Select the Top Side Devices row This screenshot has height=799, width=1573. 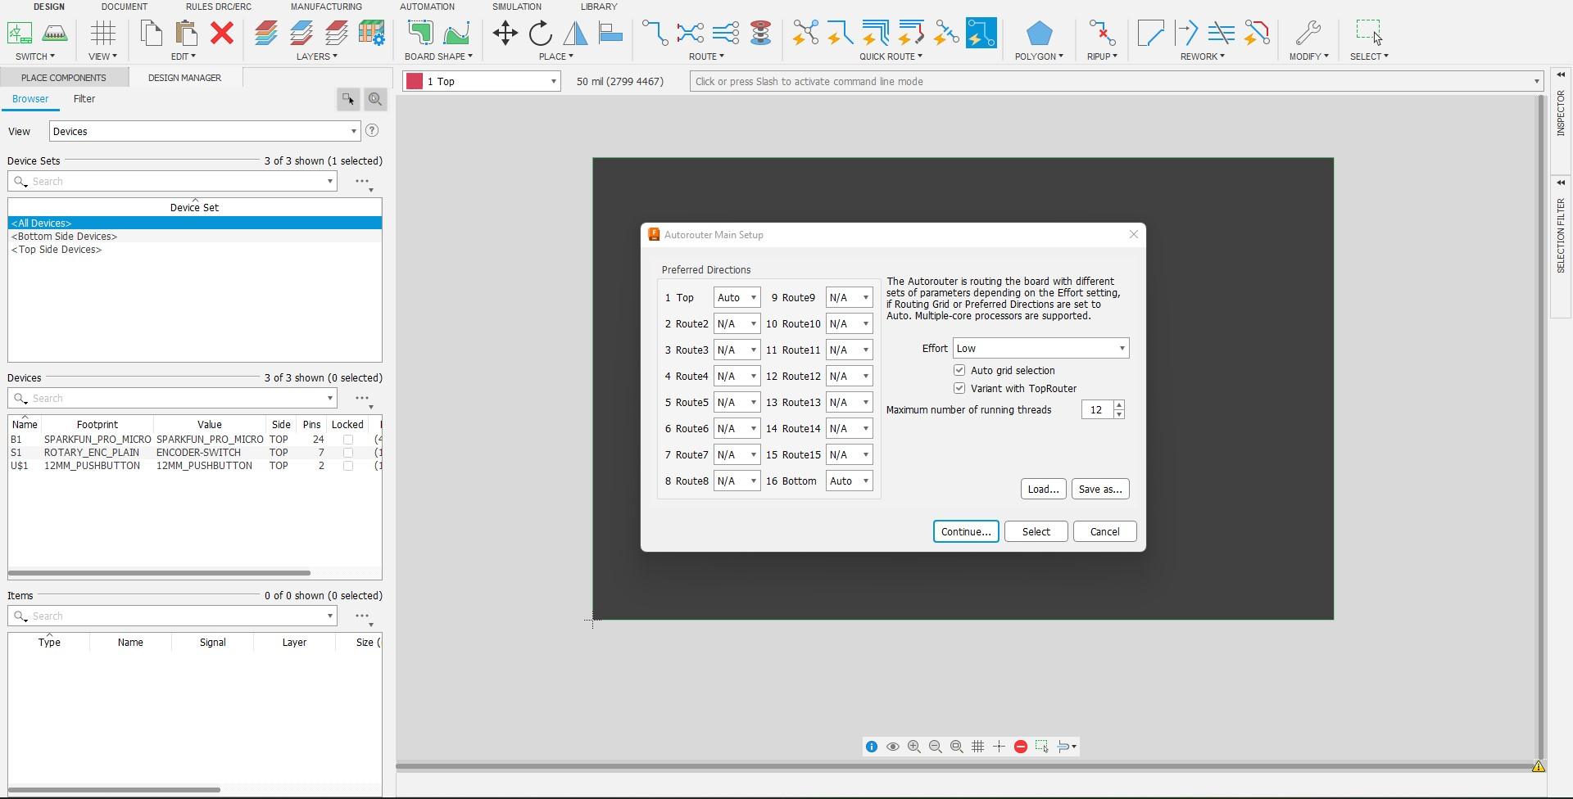195,250
